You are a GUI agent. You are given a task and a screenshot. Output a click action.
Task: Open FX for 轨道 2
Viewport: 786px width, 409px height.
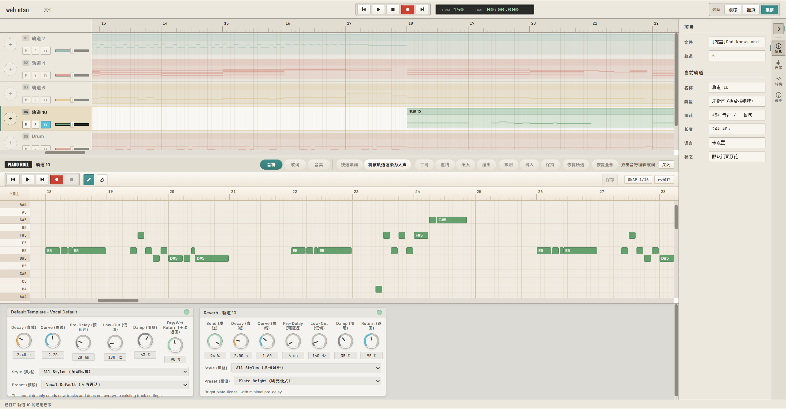[x=46, y=51]
